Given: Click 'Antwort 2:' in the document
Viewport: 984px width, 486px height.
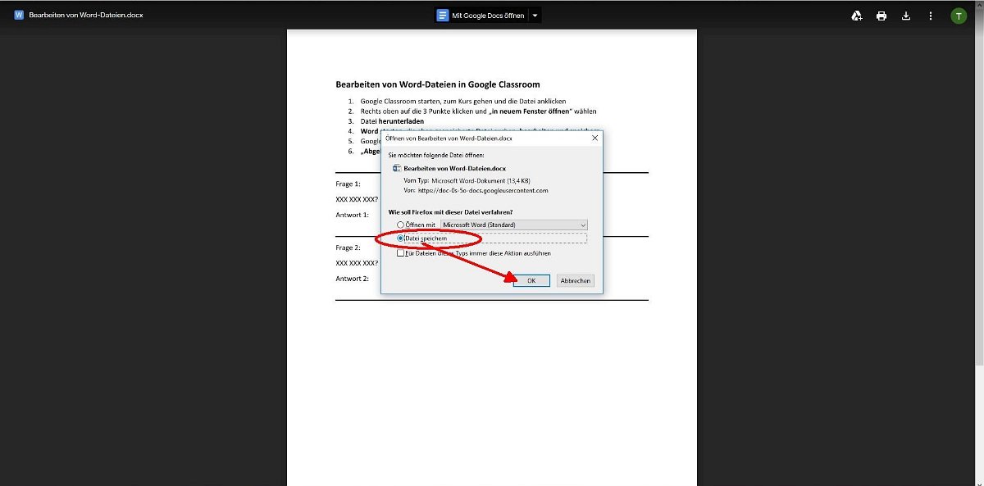Looking at the screenshot, I should click(352, 279).
